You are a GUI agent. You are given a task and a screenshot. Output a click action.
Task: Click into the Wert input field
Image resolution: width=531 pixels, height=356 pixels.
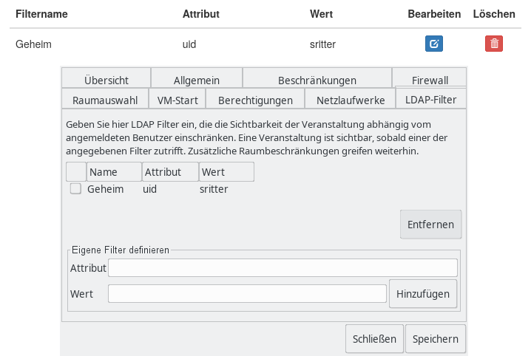[x=247, y=293]
